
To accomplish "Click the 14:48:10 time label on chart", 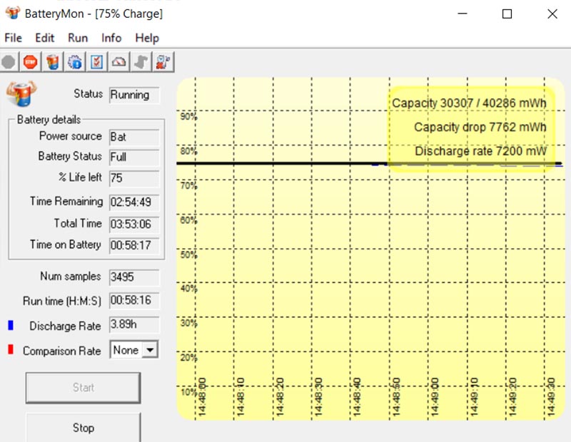I will pyautogui.click(x=241, y=397).
